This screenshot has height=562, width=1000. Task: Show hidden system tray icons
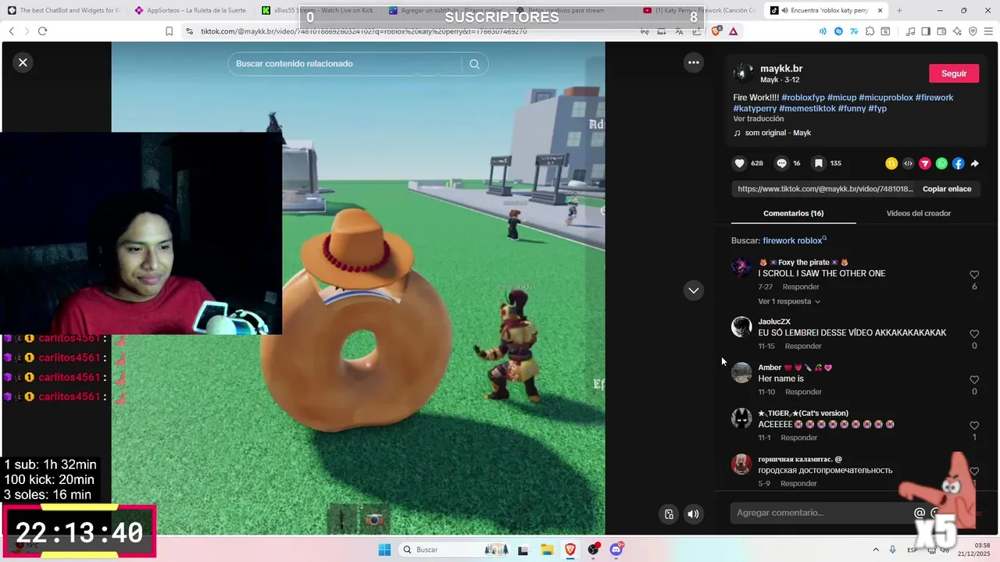[875, 550]
